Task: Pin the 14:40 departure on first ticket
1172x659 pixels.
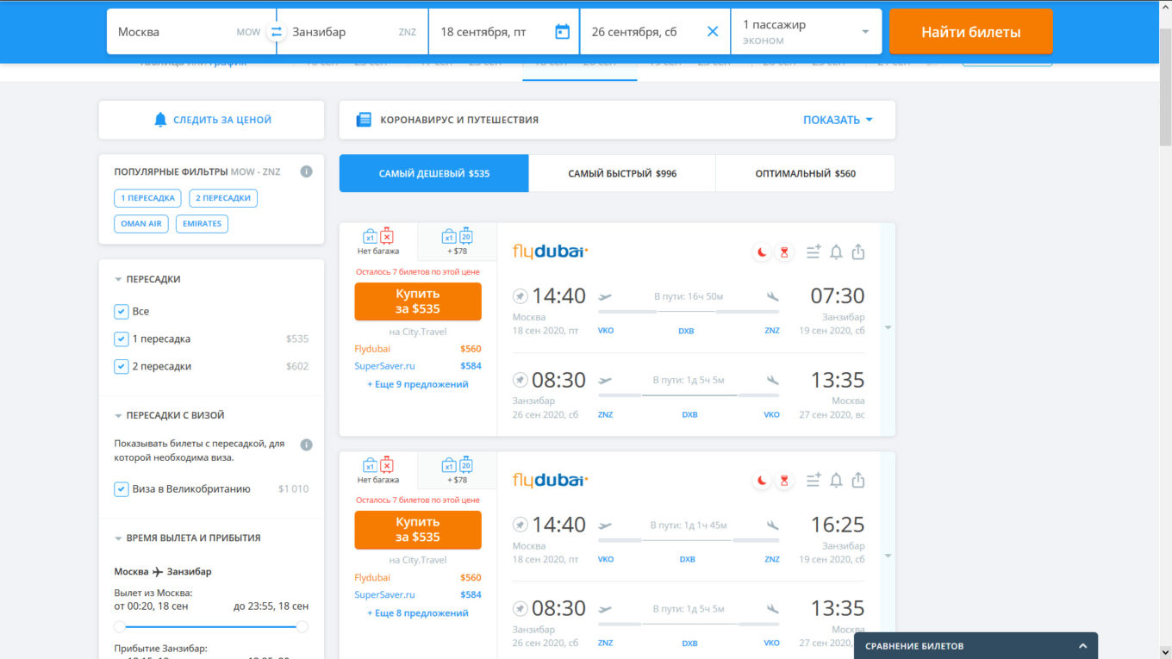Action: (x=521, y=295)
